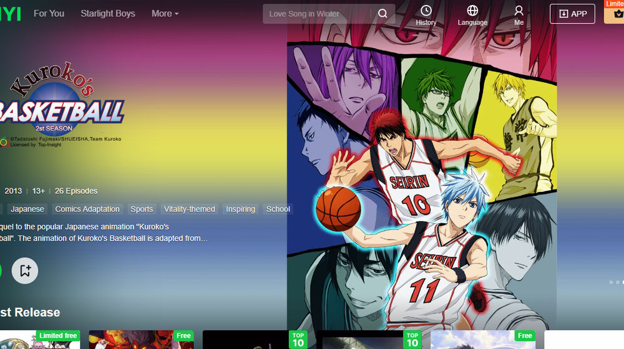Screen dimensions: 624x349
Task: Click the '13+' rating text
Action: pyautogui.click(x=38, y=191)
